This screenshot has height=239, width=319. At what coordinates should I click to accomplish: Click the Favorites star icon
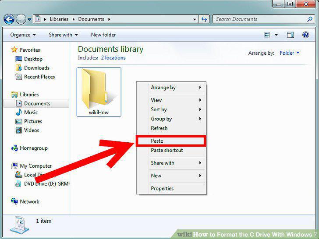coord(14,49)
